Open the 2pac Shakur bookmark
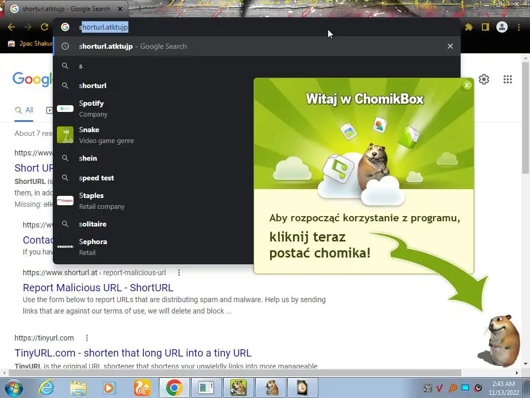 31,44
